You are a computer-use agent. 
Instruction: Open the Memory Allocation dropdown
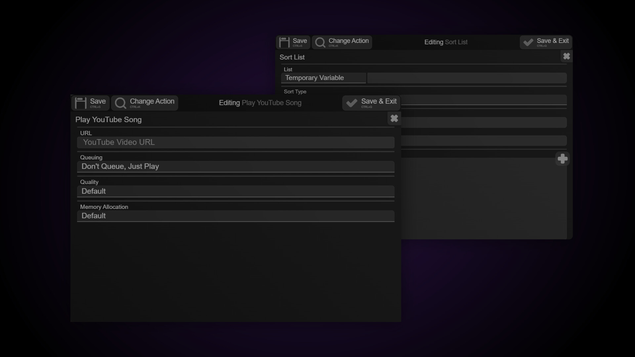(x=235, y=216)
